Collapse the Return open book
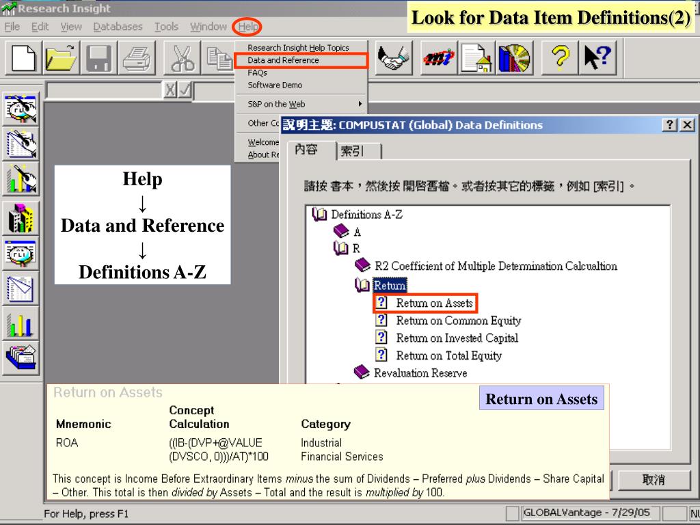The height and width of the screenshot is (525, 700). coord(362,285)
